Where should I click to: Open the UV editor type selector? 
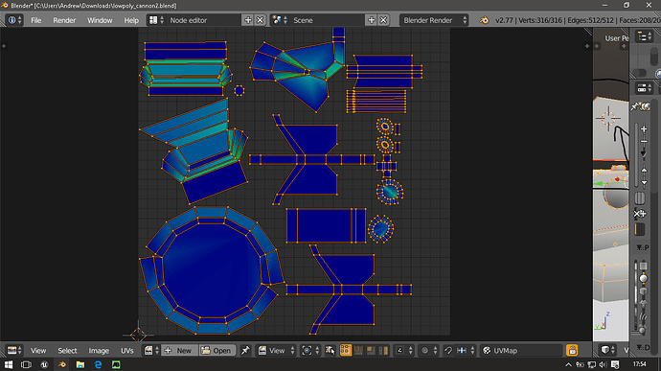coord(14,350)
